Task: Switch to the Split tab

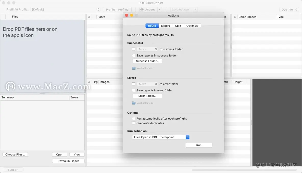Action: click(x=178, y=26)
